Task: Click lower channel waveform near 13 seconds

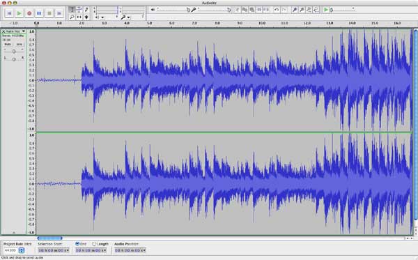Action: tap(330, 184)
